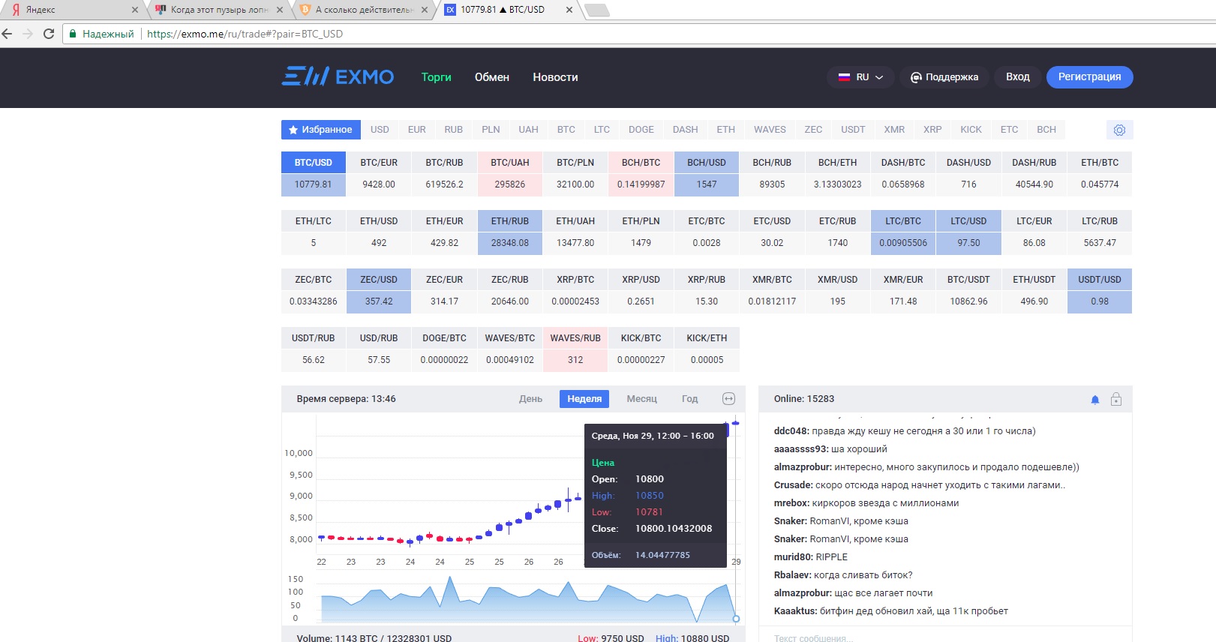Open the Обмен menu item
The width and height of the screenshot is (1216, 642).
(x=492, y=77)
